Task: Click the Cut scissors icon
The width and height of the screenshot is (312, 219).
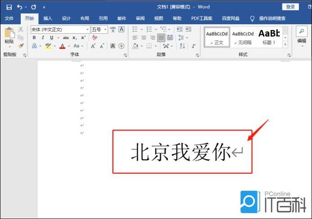Action: pyautogui.click(x=21, y=29)
